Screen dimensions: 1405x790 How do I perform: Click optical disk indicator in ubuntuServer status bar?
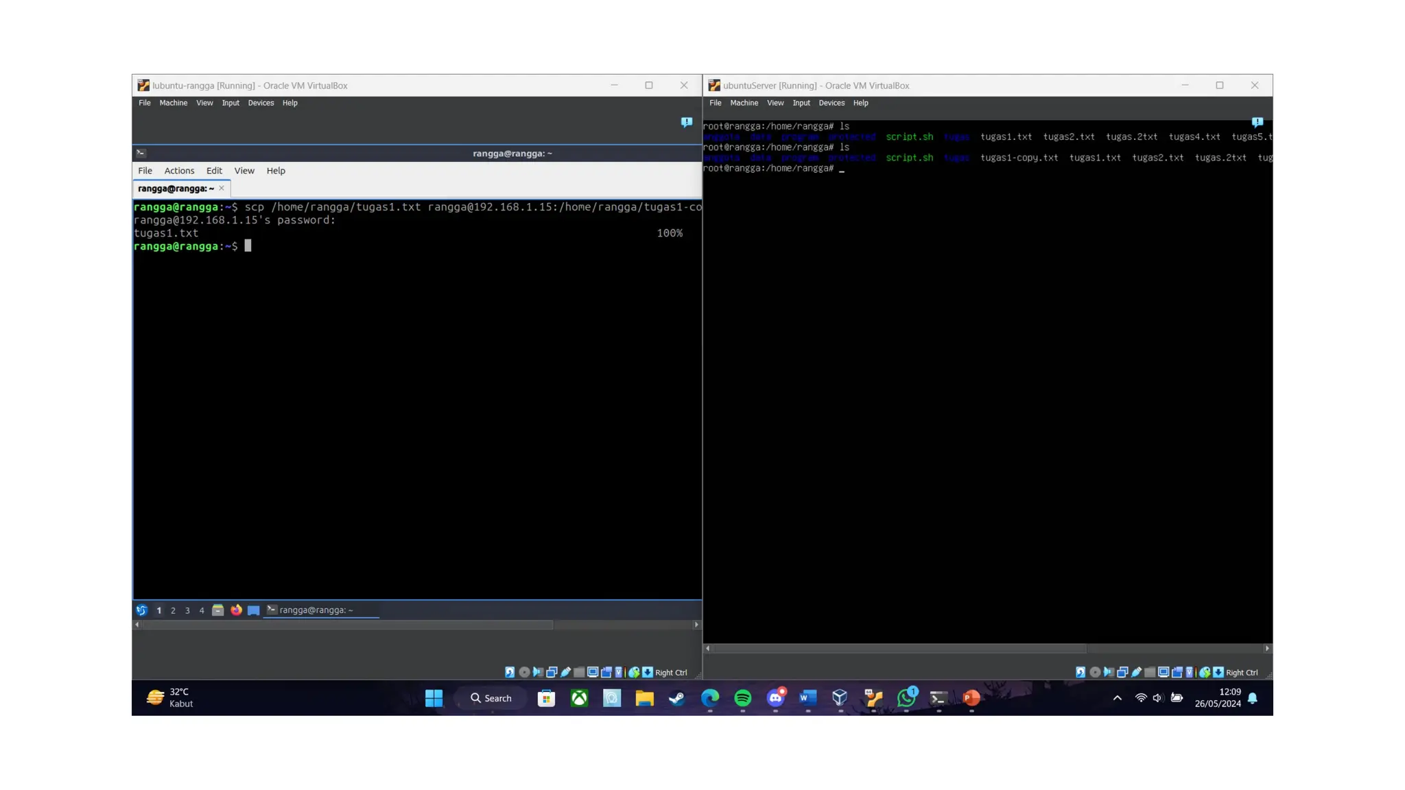pos(1095,672)
